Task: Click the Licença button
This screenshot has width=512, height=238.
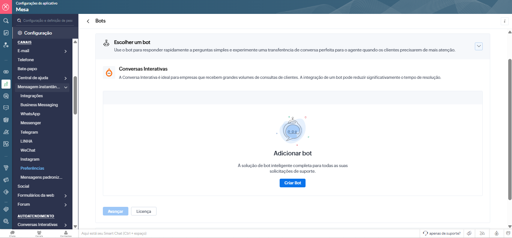Action: [x=143, y=211]
